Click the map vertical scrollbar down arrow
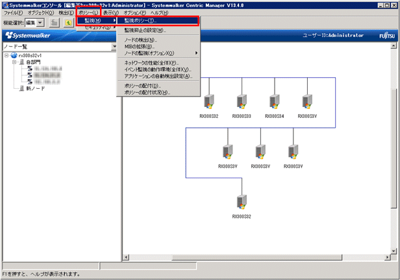The height and width of the screenshot is (280, 400). pos(394,251)
